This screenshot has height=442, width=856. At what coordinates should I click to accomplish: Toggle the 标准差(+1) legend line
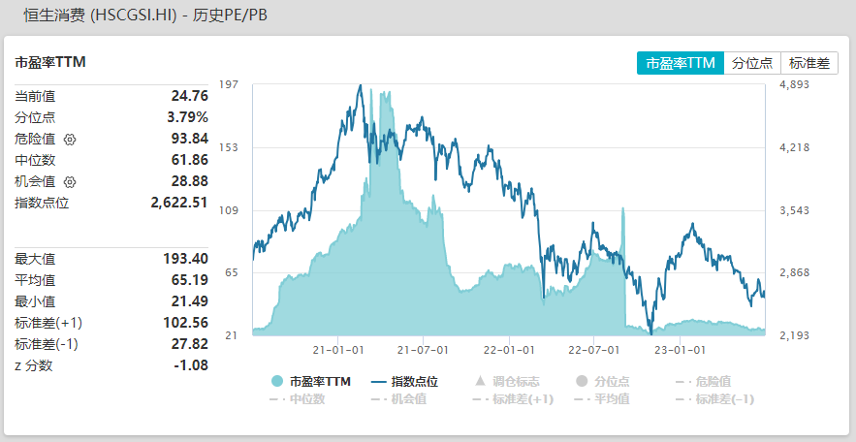(x=513, y=399)
